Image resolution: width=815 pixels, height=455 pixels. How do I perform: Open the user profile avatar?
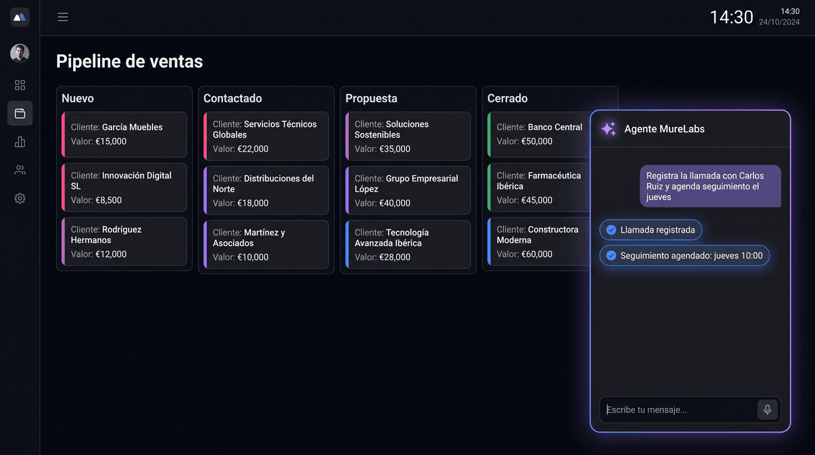pyautogui.click(x=20, y=53)
